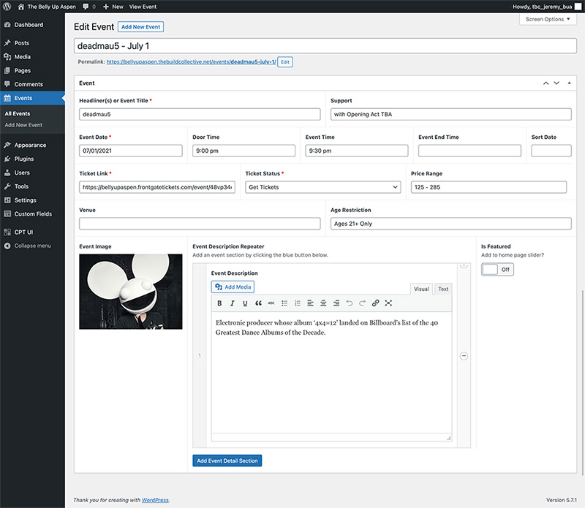Screen dimensions: 585x508
Task: Collapse the Event metabox panel
Action: pos(569,83)
